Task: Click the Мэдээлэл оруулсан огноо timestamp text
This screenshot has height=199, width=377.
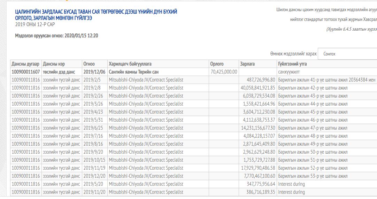Action: (x=56, y=36)
